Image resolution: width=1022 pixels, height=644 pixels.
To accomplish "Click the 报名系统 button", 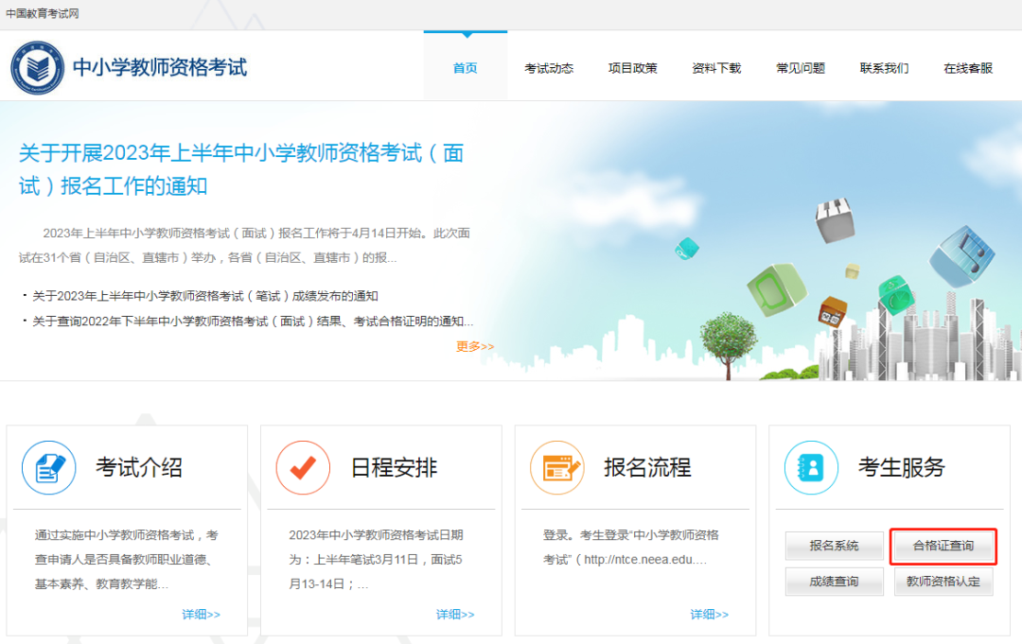I will pos(834,546).
